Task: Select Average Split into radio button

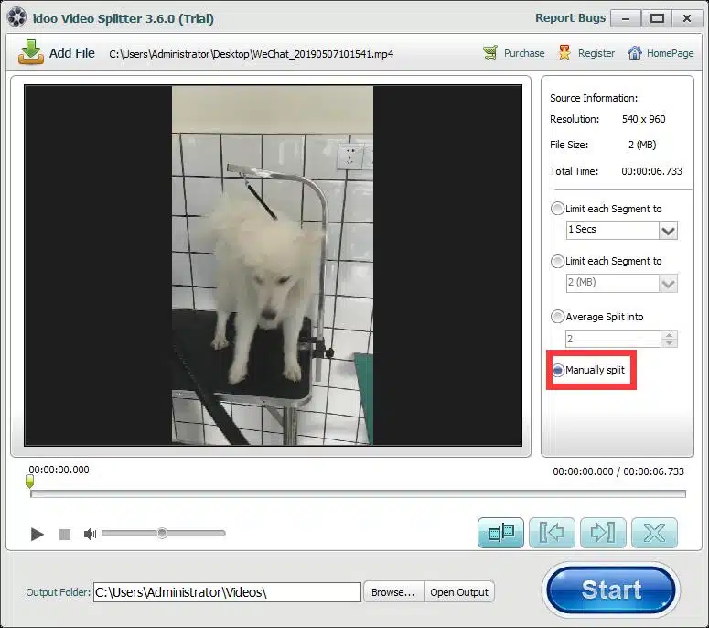Action: click(557, 316)
